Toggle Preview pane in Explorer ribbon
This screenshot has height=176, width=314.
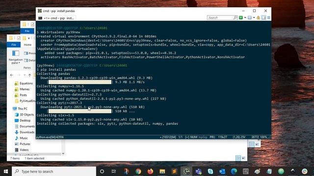click(29, 53)
